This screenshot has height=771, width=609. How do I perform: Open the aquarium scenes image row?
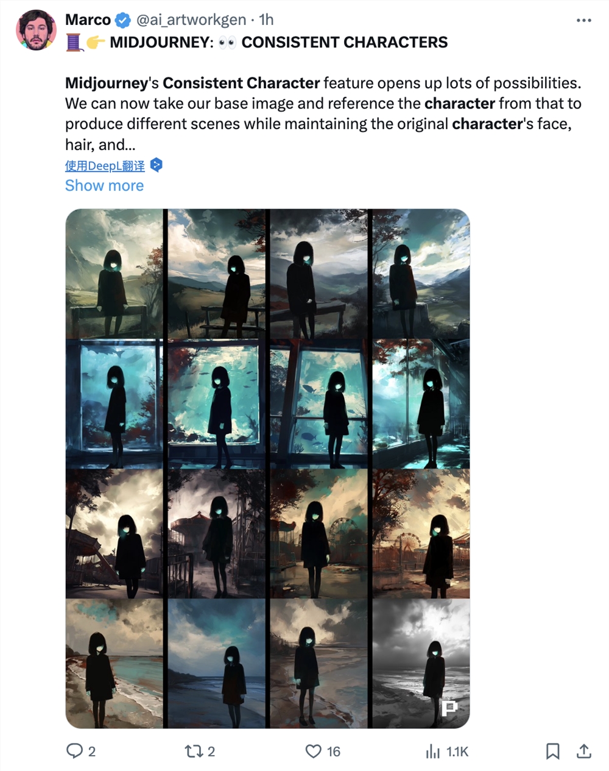tap(267, 404)
